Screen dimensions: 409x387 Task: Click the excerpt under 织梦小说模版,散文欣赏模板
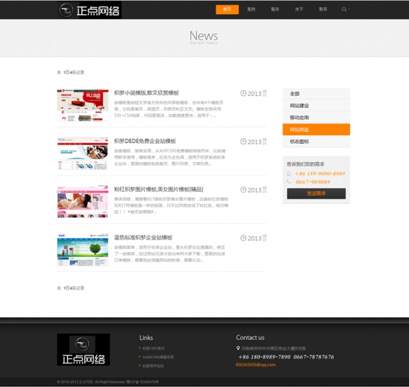(169, 109)
